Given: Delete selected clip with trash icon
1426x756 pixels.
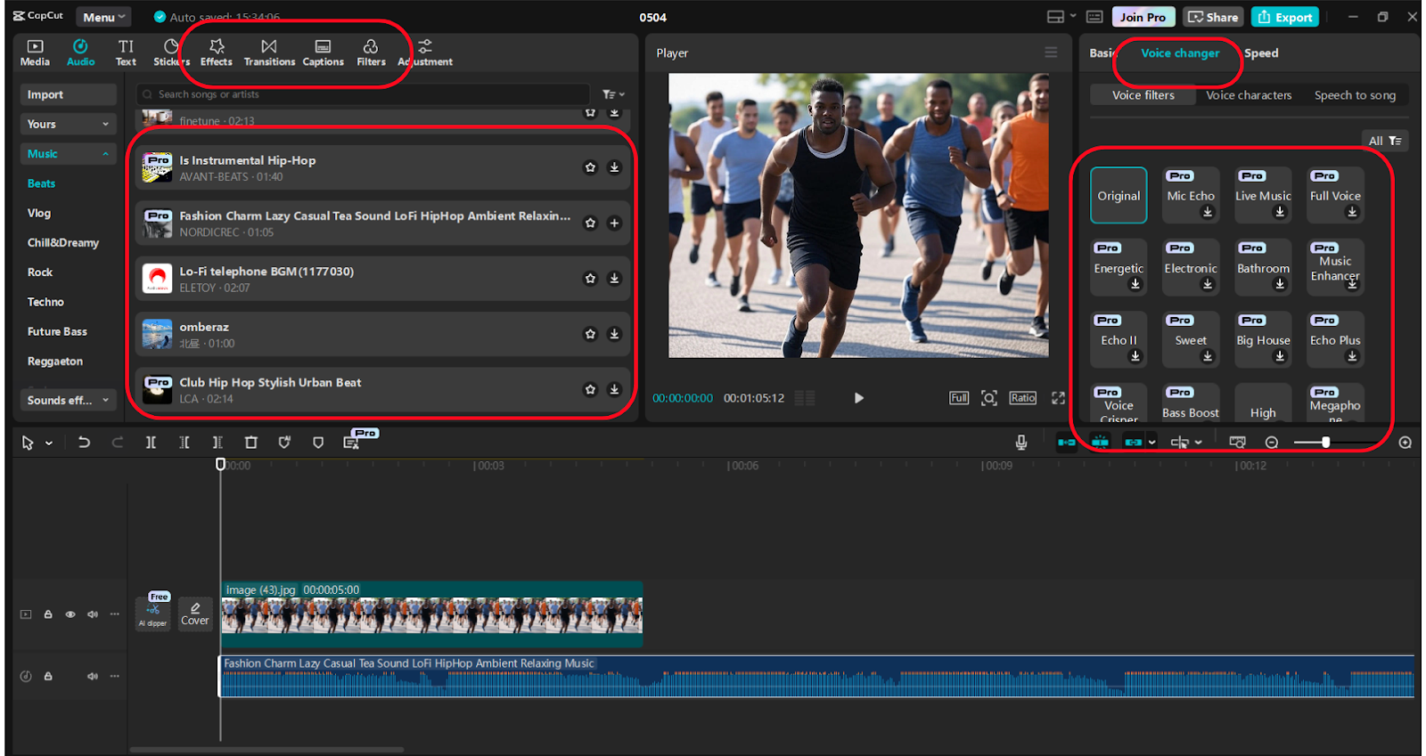Looking at the screenshot, I should click(x=251, y=443).
